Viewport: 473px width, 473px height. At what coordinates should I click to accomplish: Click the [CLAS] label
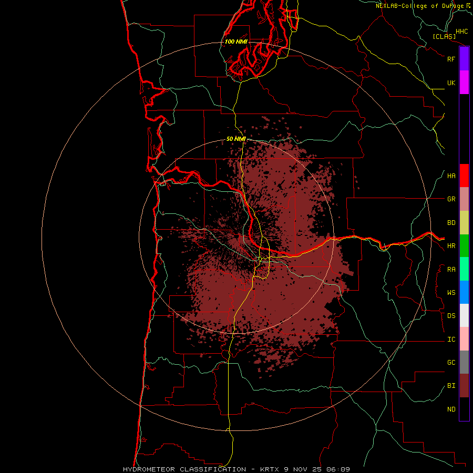click(444, 36)
